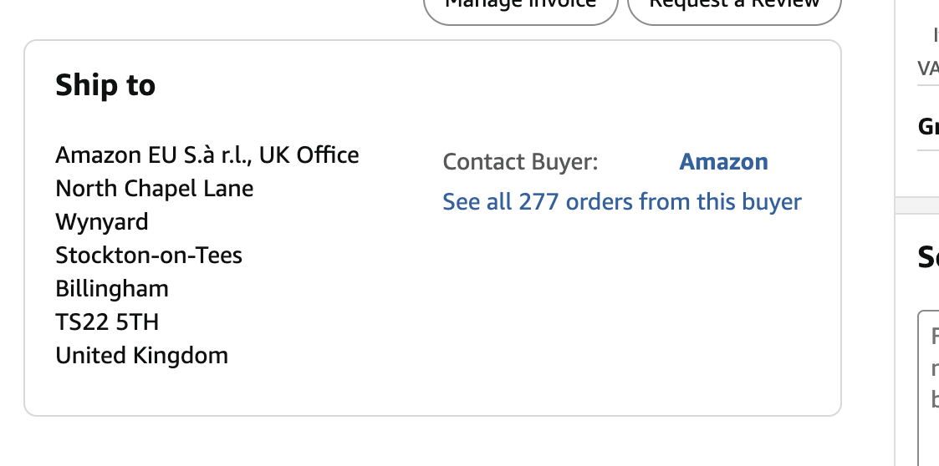Select the Wynyard address line
Viewport: 939px width, 466px height.
102,222
